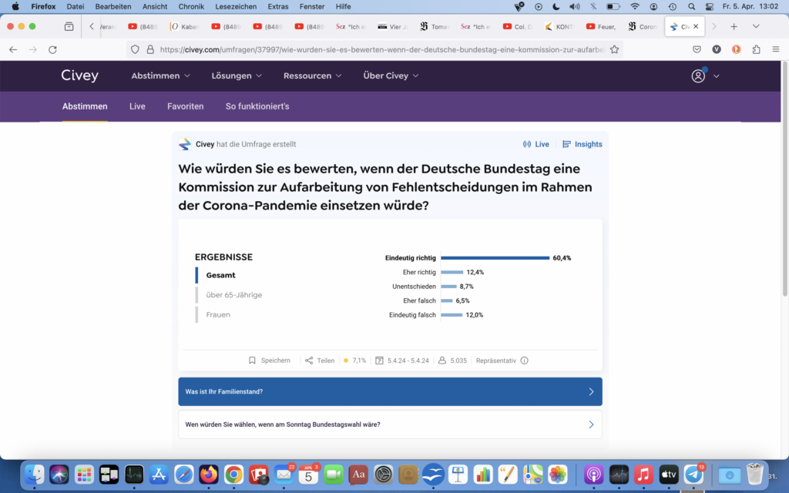Open the Insights link
Image resolution: width=789 pixels, height=493 pixels.
tap(583, 144)
